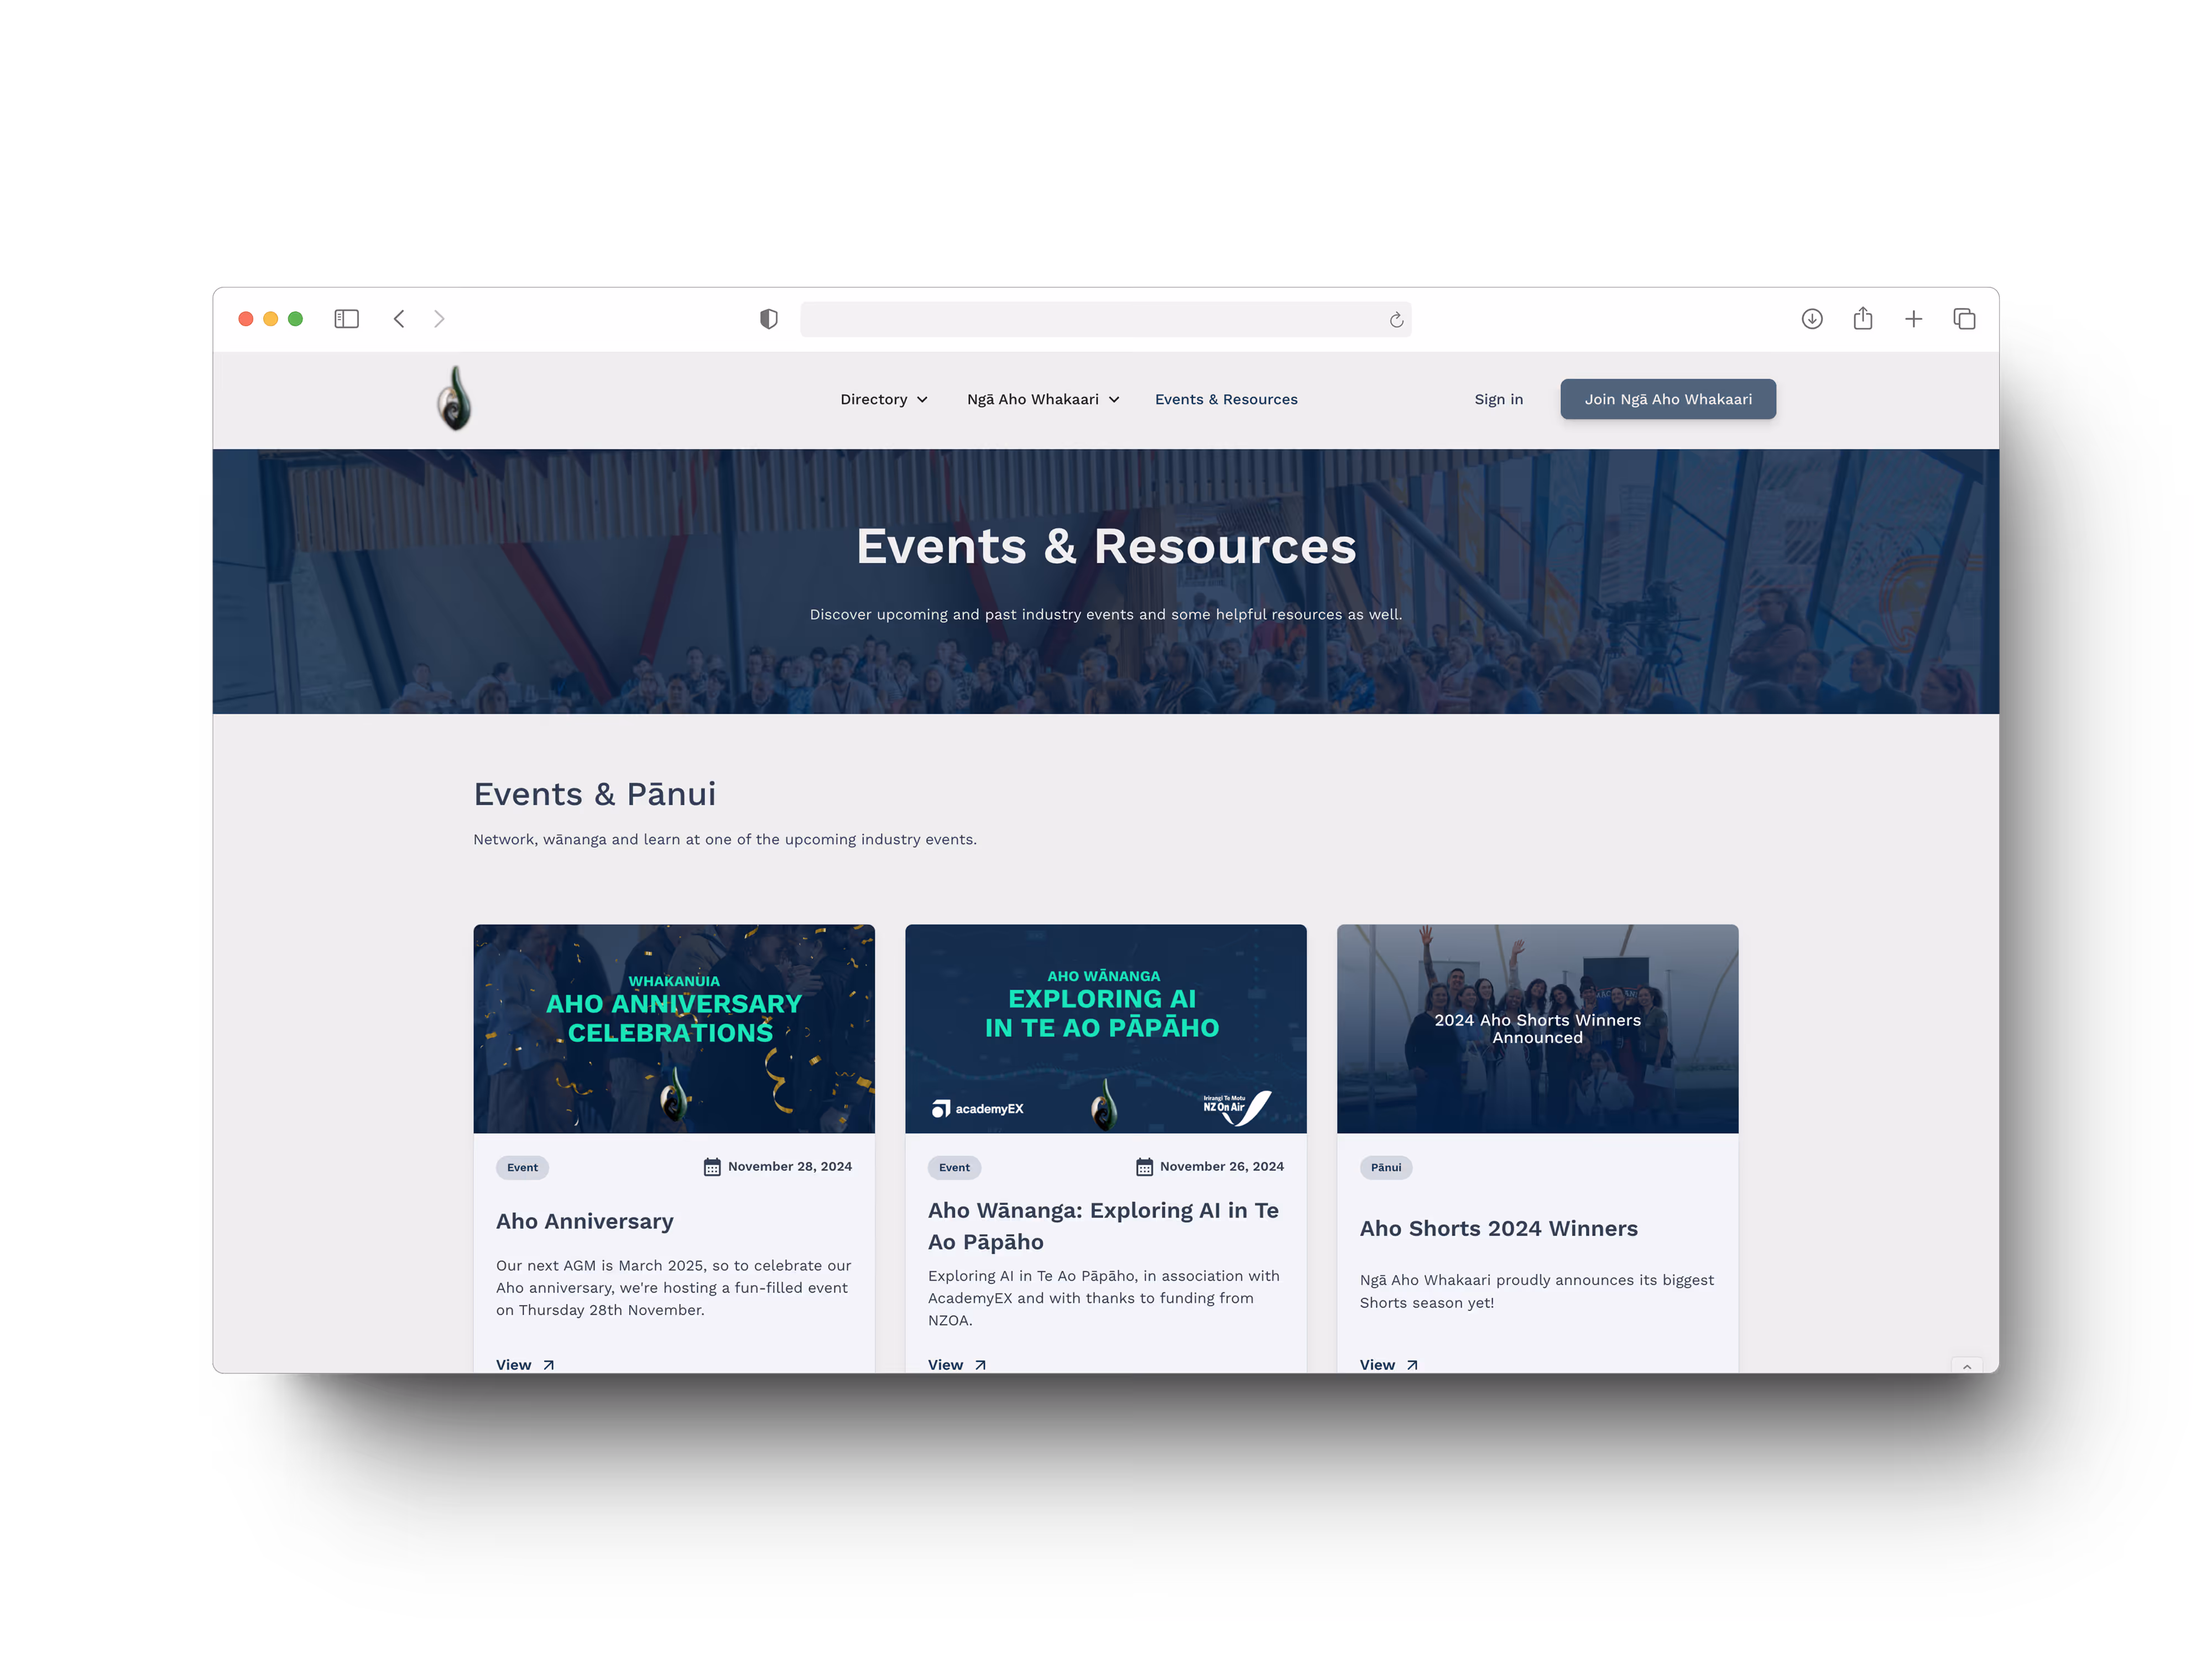
Task: Expand the Ngā Aho Whakaari nav dropdown
Action: coord(1043,399)
